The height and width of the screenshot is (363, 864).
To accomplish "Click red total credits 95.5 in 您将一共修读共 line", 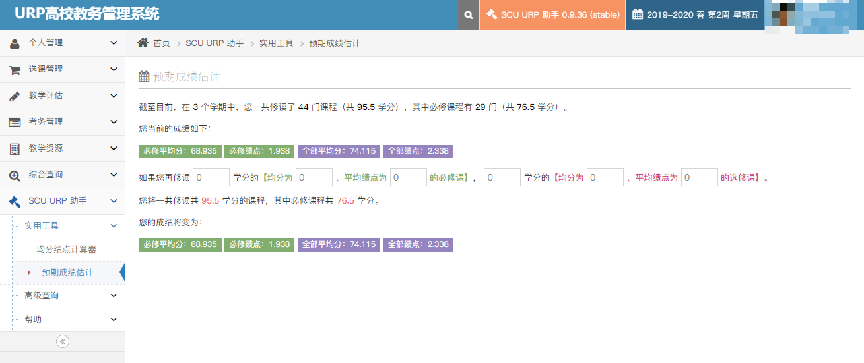I will pos(210,201).
